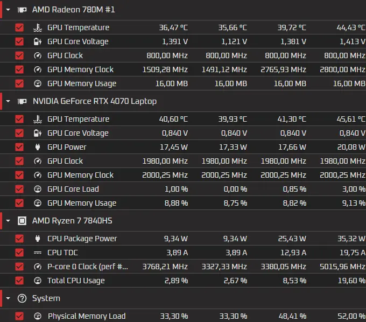This screenshot has height=322, width=366.
Task: Uncheck the GPU Power checkbox
Action: click(x=19, y=147)
